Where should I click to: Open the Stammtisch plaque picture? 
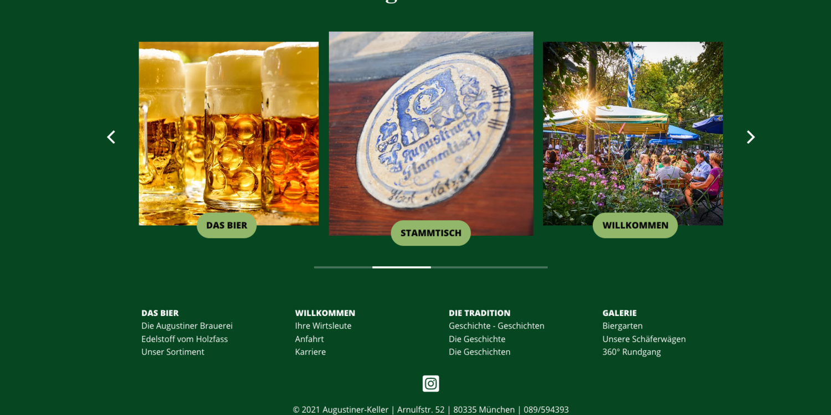431,133
